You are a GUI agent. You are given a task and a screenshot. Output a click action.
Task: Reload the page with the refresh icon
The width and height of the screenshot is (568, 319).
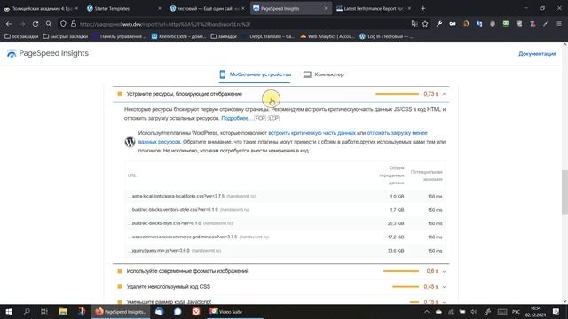tap(35, 24)
